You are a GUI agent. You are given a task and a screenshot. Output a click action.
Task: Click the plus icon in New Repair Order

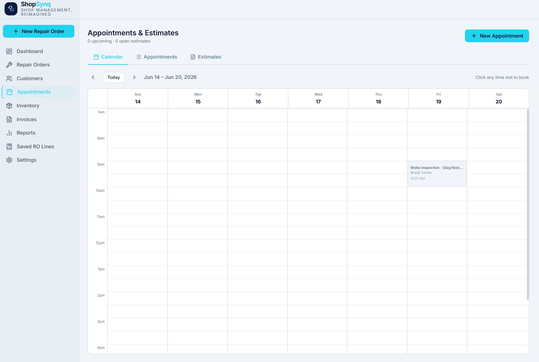click(16, 31)
